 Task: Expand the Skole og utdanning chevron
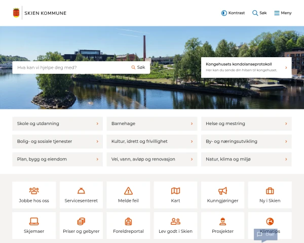tap(97, 124)
